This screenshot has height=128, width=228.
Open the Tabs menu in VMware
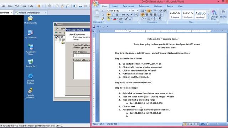coord(24,6)
